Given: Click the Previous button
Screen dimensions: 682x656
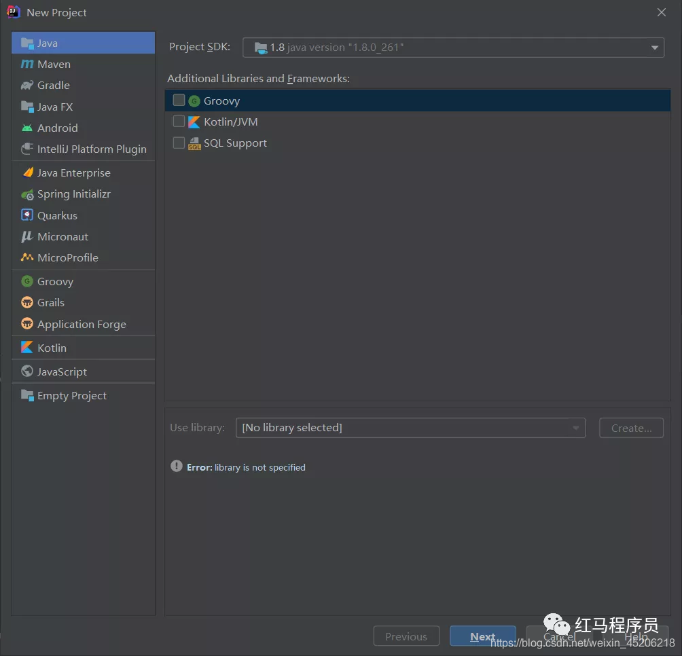Looking at the screenshot, I should click(406, 636).
